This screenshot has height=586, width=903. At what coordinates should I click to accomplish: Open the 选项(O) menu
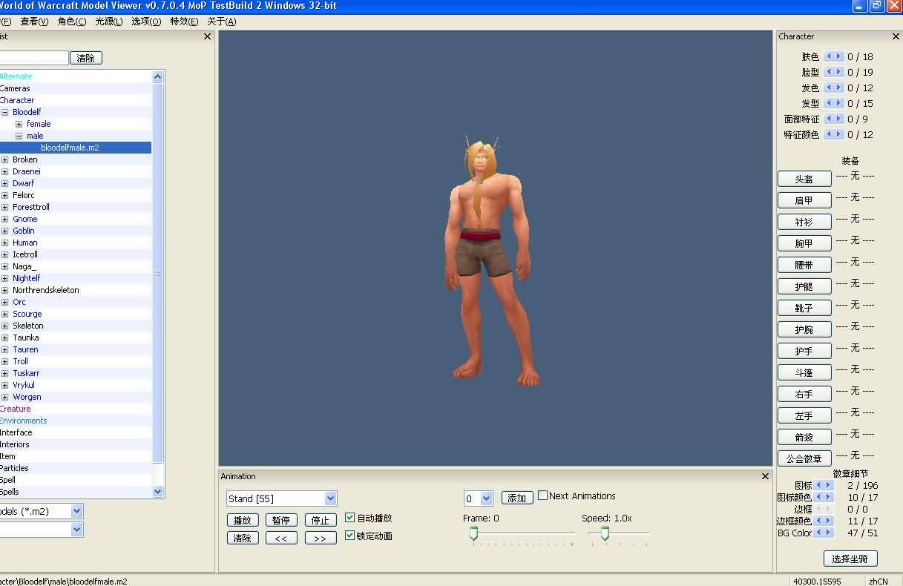(146, 22)
